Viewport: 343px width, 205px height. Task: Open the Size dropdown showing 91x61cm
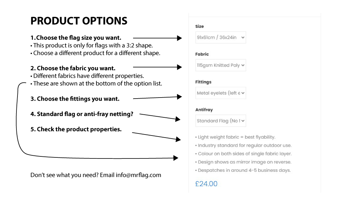click(221, 37)
